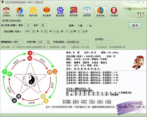Open the 公司取名 house icon

[x=6, y=12]
